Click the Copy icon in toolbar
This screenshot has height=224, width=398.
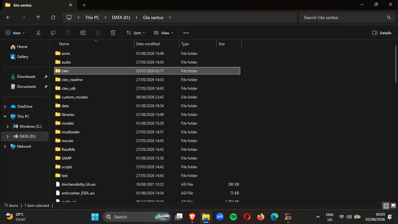coord(53,33)
